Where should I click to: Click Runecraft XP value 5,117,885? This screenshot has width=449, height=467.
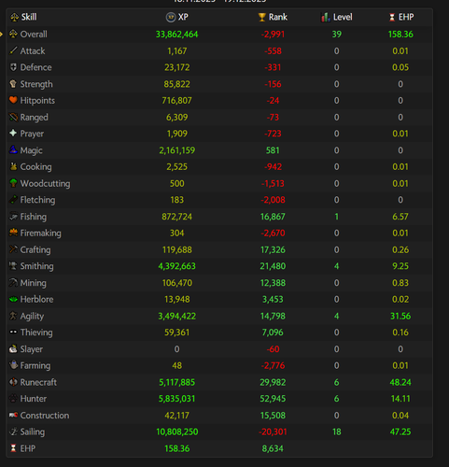tap(176, 382)
